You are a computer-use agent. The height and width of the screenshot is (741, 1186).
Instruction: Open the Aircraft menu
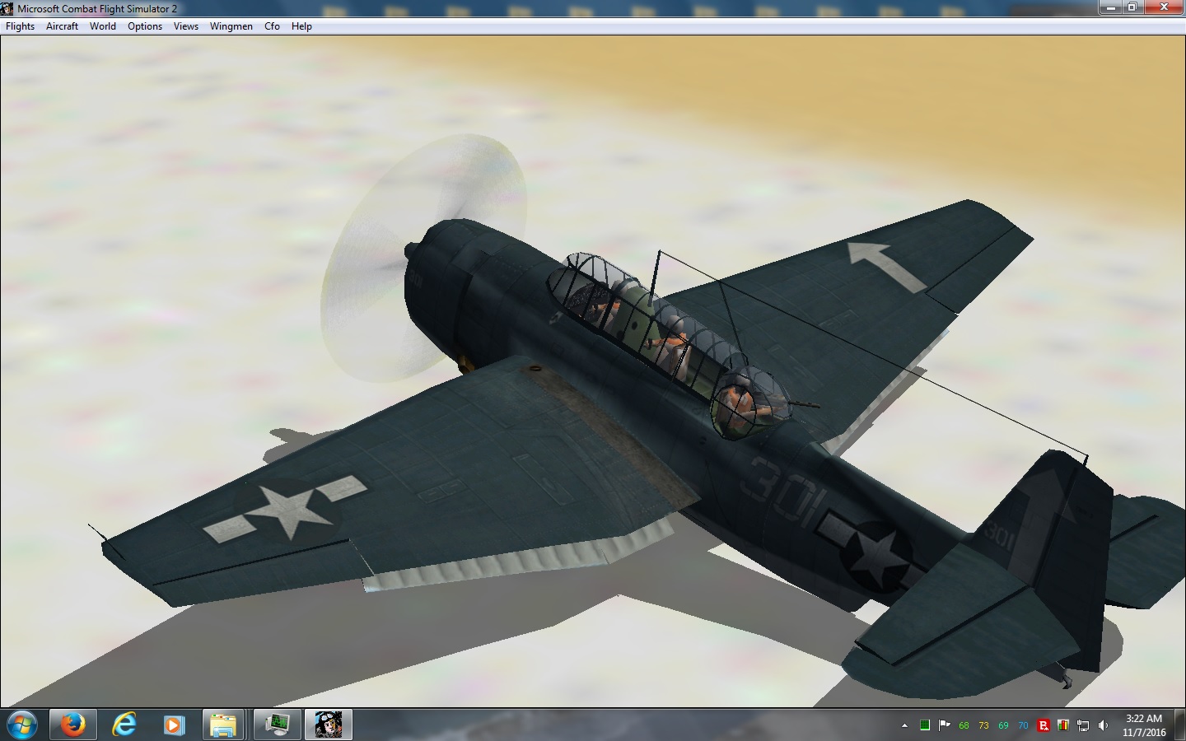[62, 26]
